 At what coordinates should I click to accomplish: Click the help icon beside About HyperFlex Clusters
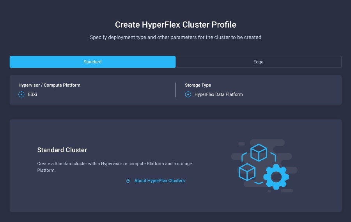point(128,181)
